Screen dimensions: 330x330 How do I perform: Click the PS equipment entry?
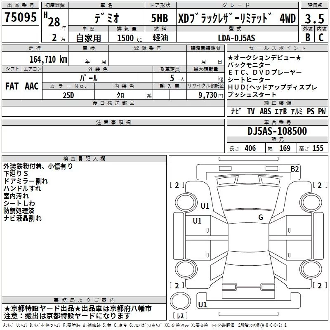click(x=311, y=111)
